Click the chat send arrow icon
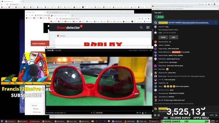The height and width of the screenshot is (123, 219). point(216,115)
